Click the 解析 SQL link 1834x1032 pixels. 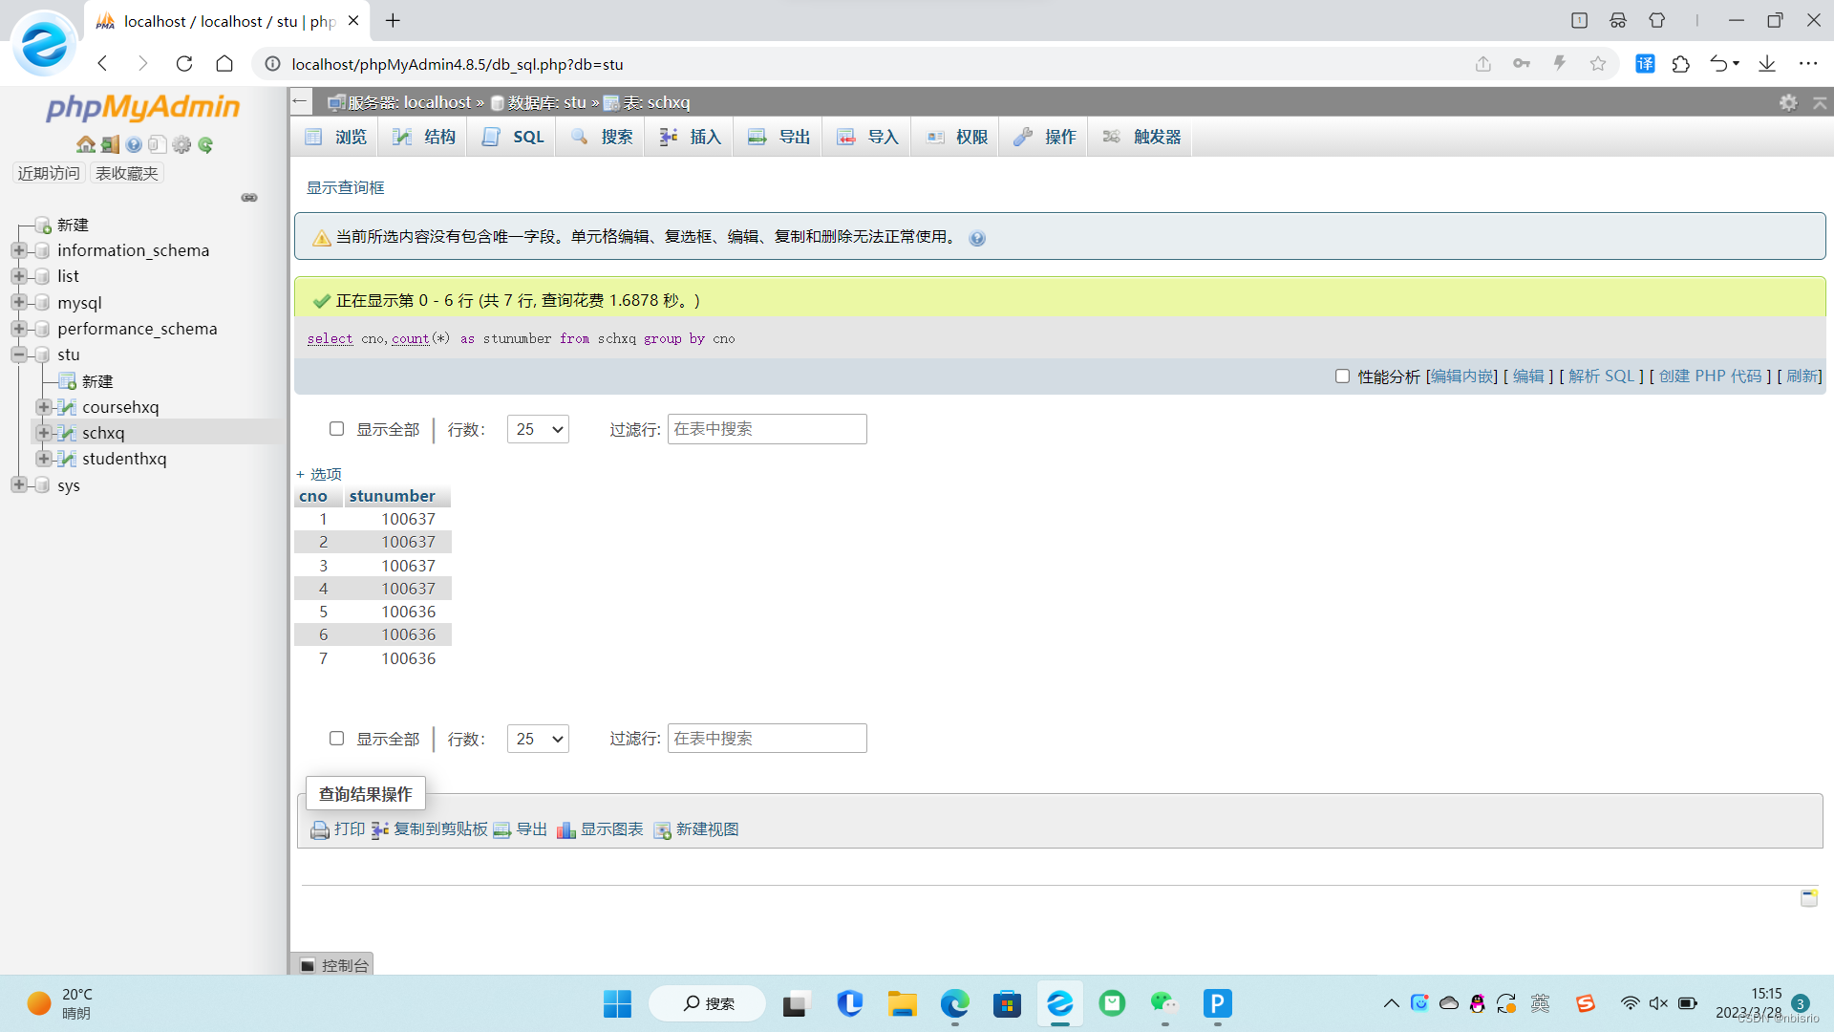tap(1601, 376)
